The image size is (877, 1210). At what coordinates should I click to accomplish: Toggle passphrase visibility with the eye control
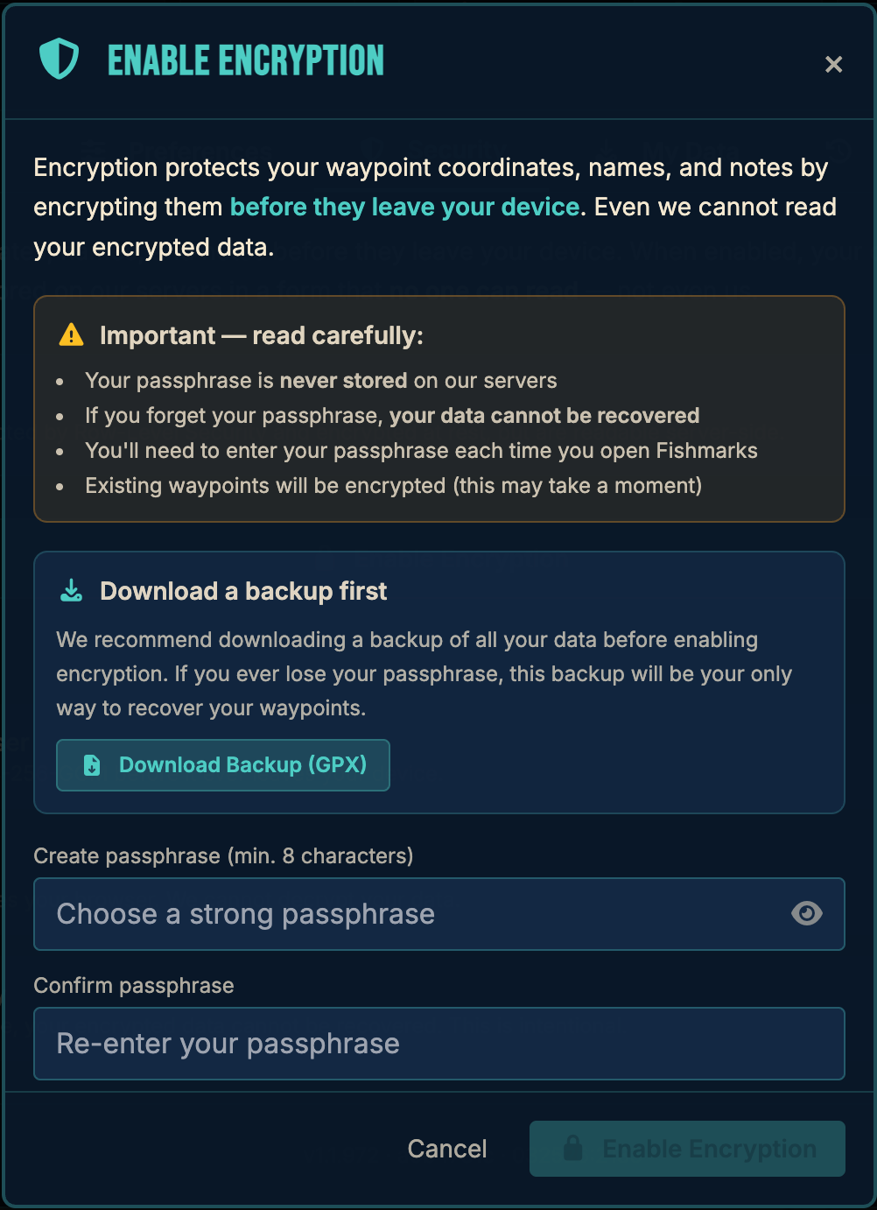coord(806,913)
